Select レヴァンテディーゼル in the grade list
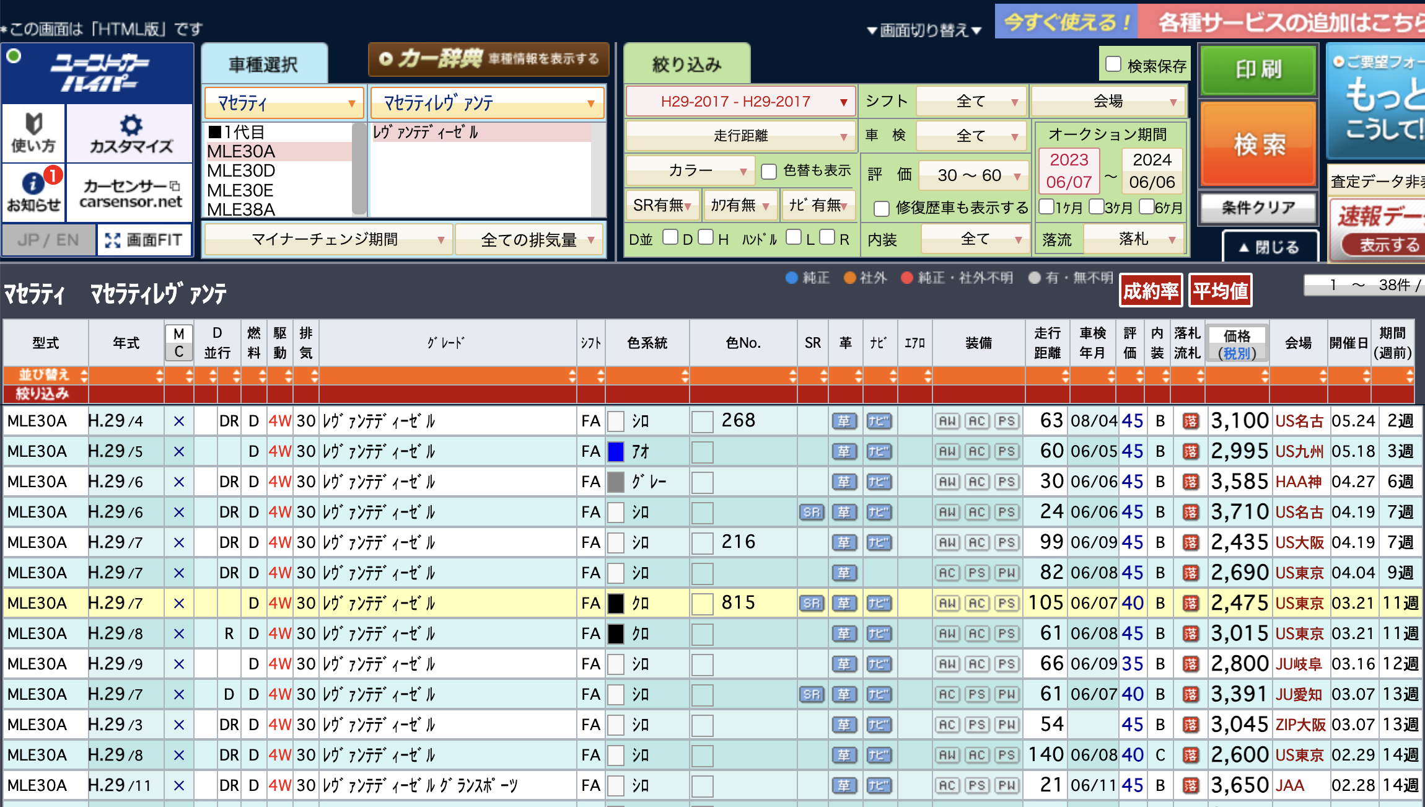This screenshot has width=1425, height=807. tap(481, 133)
